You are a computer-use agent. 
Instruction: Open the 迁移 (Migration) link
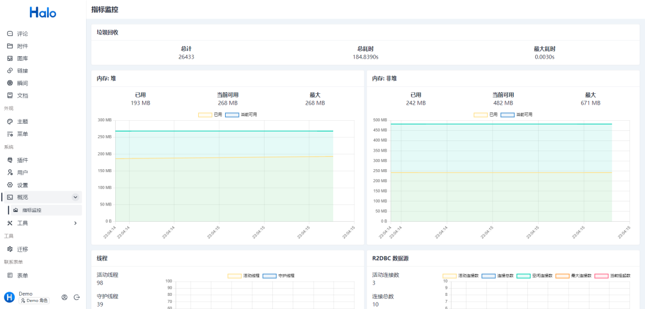(x=22, y=249)
